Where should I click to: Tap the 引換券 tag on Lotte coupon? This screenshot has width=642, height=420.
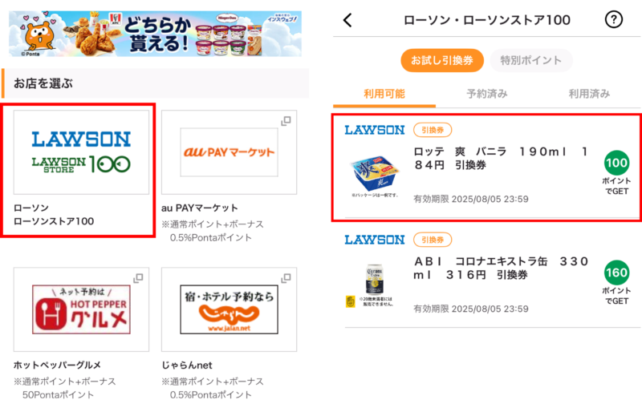(x=433, y=130)
